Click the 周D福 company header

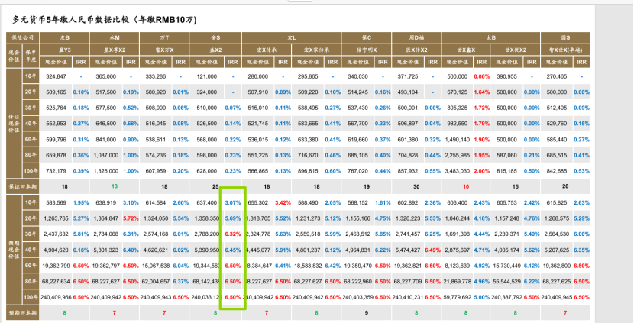click(x=416, y=37)
